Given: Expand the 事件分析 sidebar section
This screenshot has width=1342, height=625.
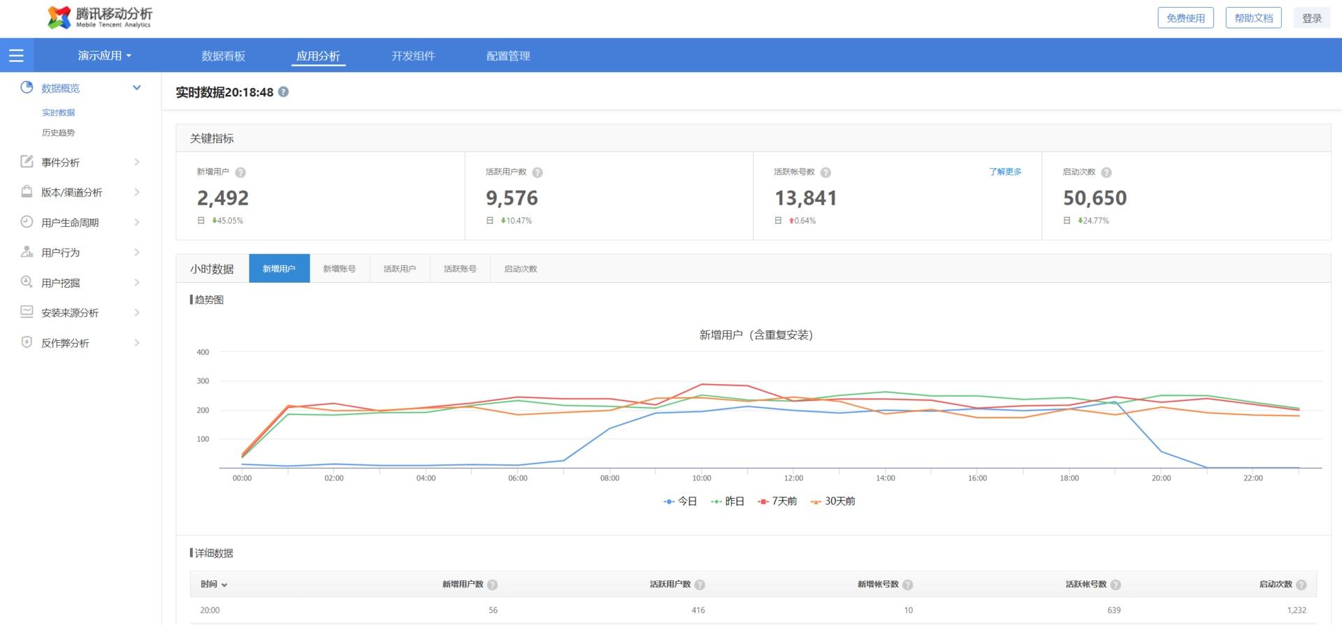Looking at the screenshot, I should (x=137, y=162).
